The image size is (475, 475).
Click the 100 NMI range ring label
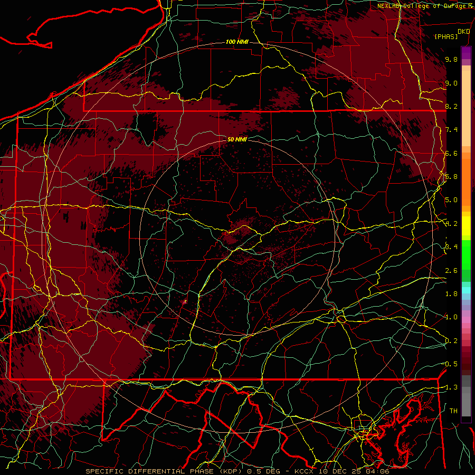[237, 42]
